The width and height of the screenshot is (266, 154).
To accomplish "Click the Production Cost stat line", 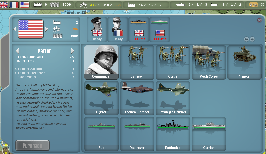I will pos(45,57).
